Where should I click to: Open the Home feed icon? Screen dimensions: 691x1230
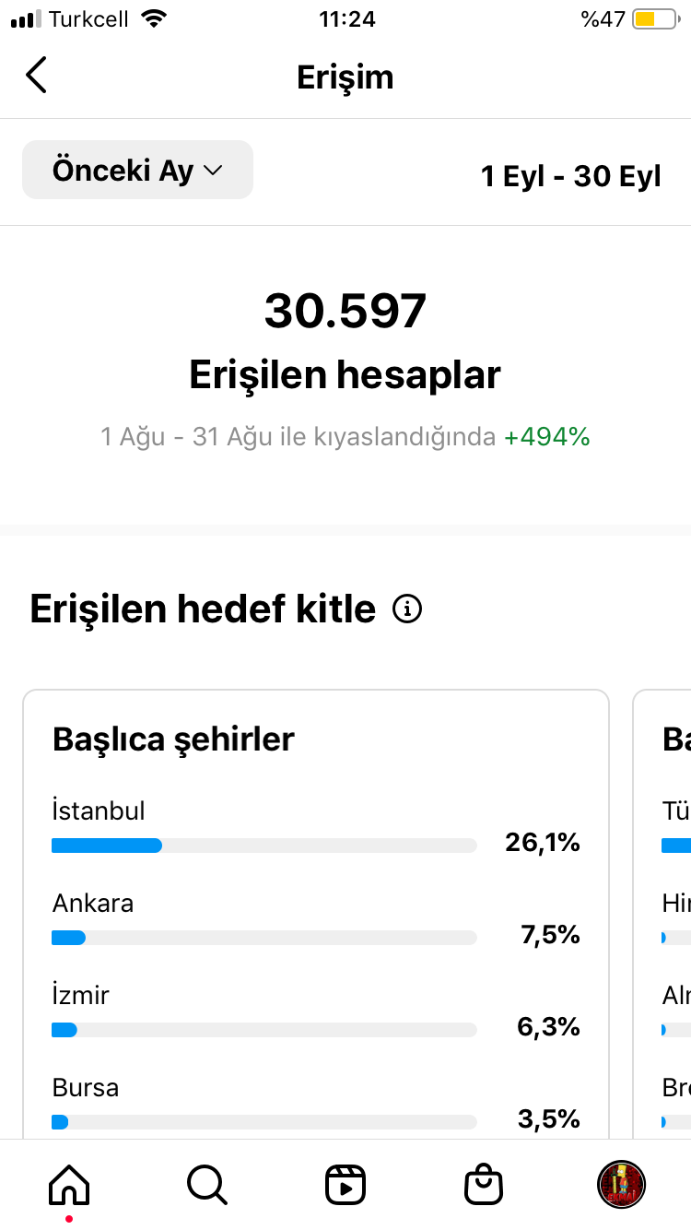pos(69,1183)
